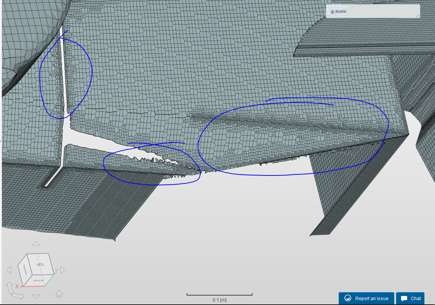Viewport: 435px width, 305px height.
Task: Grab the Scene panel resize handle
Action: click(x=417, y=15)
